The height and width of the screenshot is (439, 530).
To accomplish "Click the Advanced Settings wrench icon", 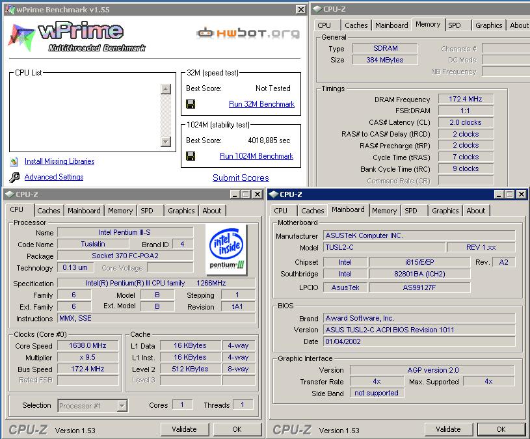I will (x=14, y=177).
